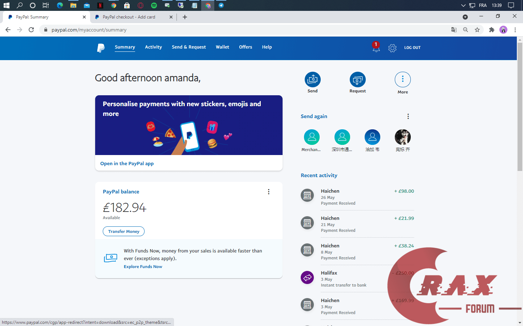Image resolution: width=523 pixels, height=326 pixels.
Task: Open account settings gear icon
Action: 392,48
